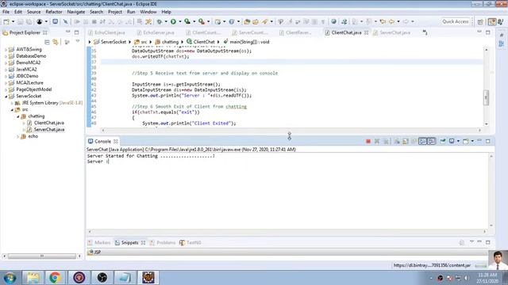Viewport: 508px width, 285px height.
Task: Click the Skip All Breakpoints icon
Action: click(66, 21)
